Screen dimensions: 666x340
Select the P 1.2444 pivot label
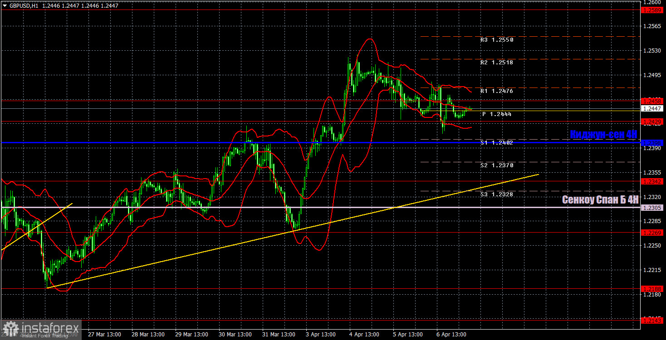tap(497, 114)
